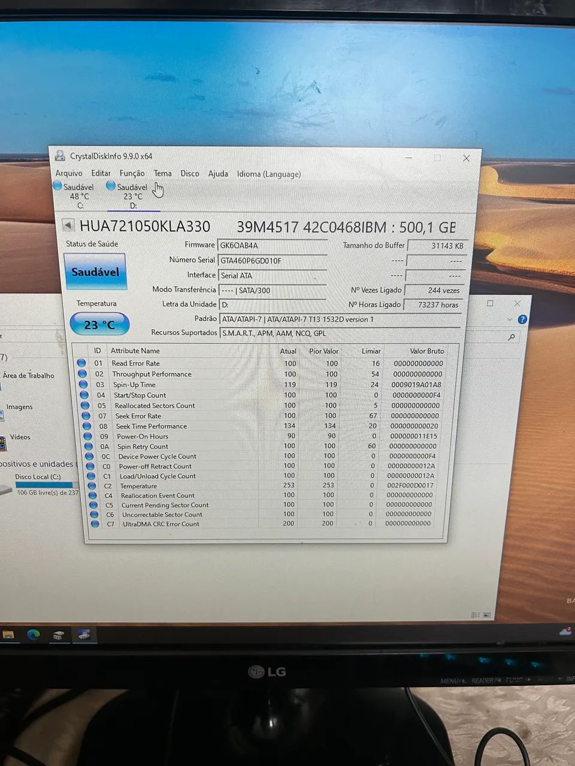
Task: Open the Ajuda menu
Action: (218, 174)
